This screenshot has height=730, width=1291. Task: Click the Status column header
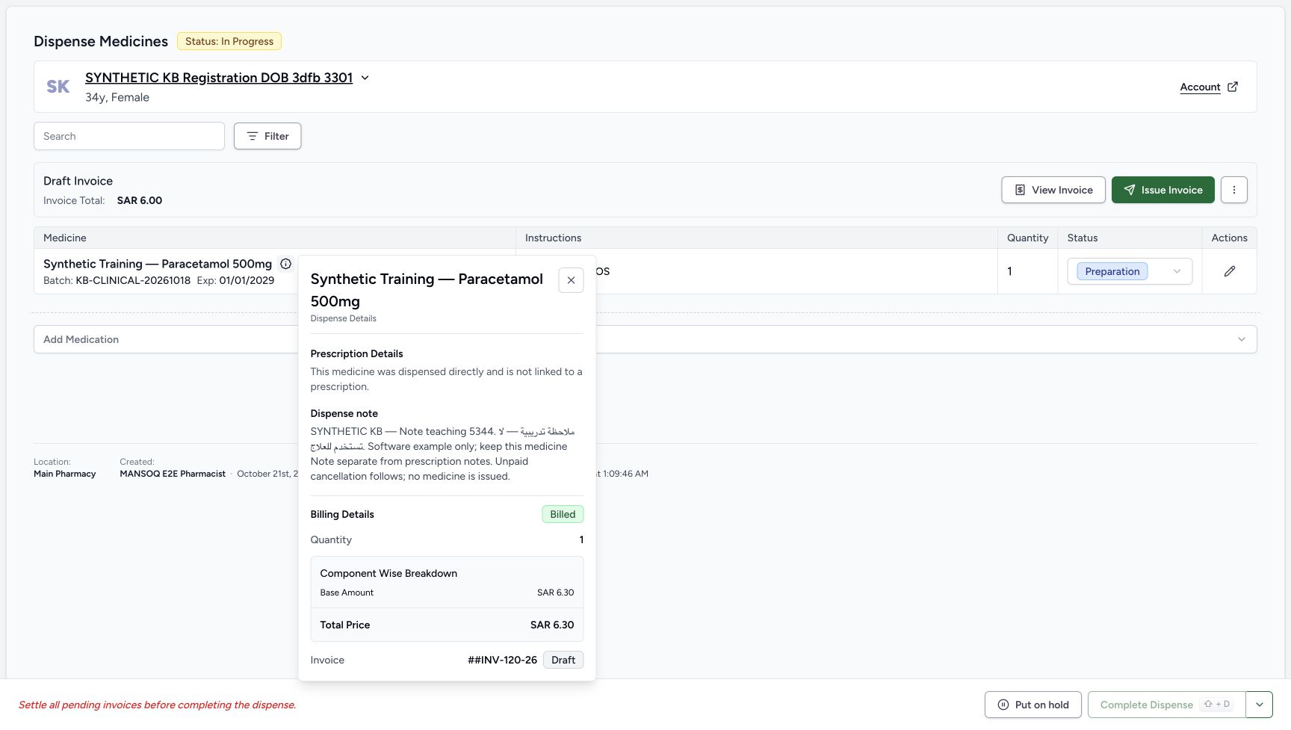[x=1083, y=238]
